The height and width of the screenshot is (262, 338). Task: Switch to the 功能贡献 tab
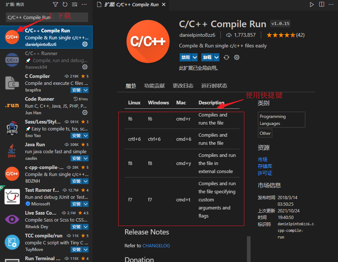(154, 86)
